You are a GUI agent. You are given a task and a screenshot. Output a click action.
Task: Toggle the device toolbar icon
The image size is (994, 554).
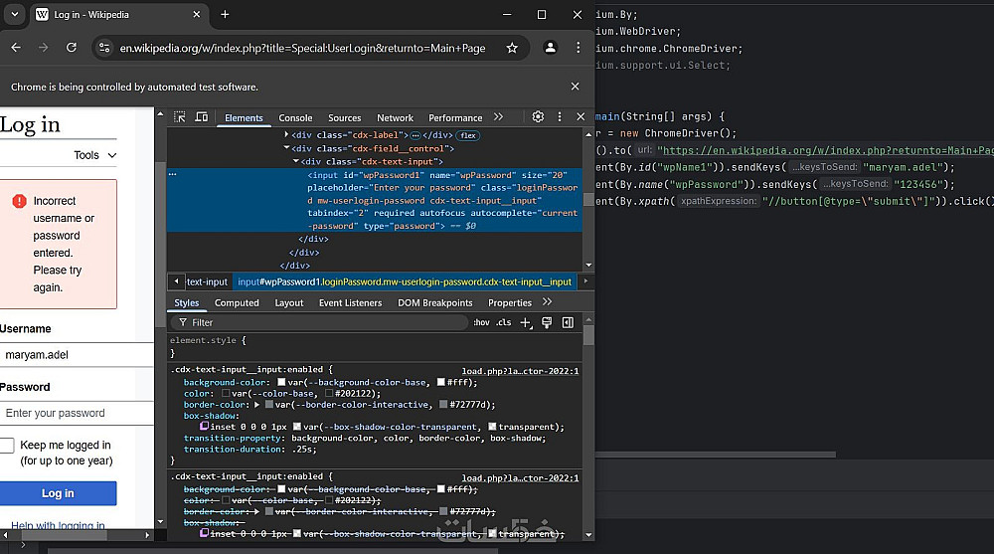(202, 117)
